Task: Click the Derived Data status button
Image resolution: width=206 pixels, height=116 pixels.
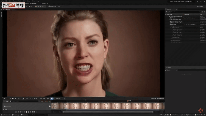Action: coord(174,115)
